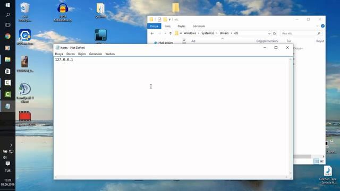340x191 pixels.
Task: Go up one folder level in Explorer
Action: [x=171, y=33]
